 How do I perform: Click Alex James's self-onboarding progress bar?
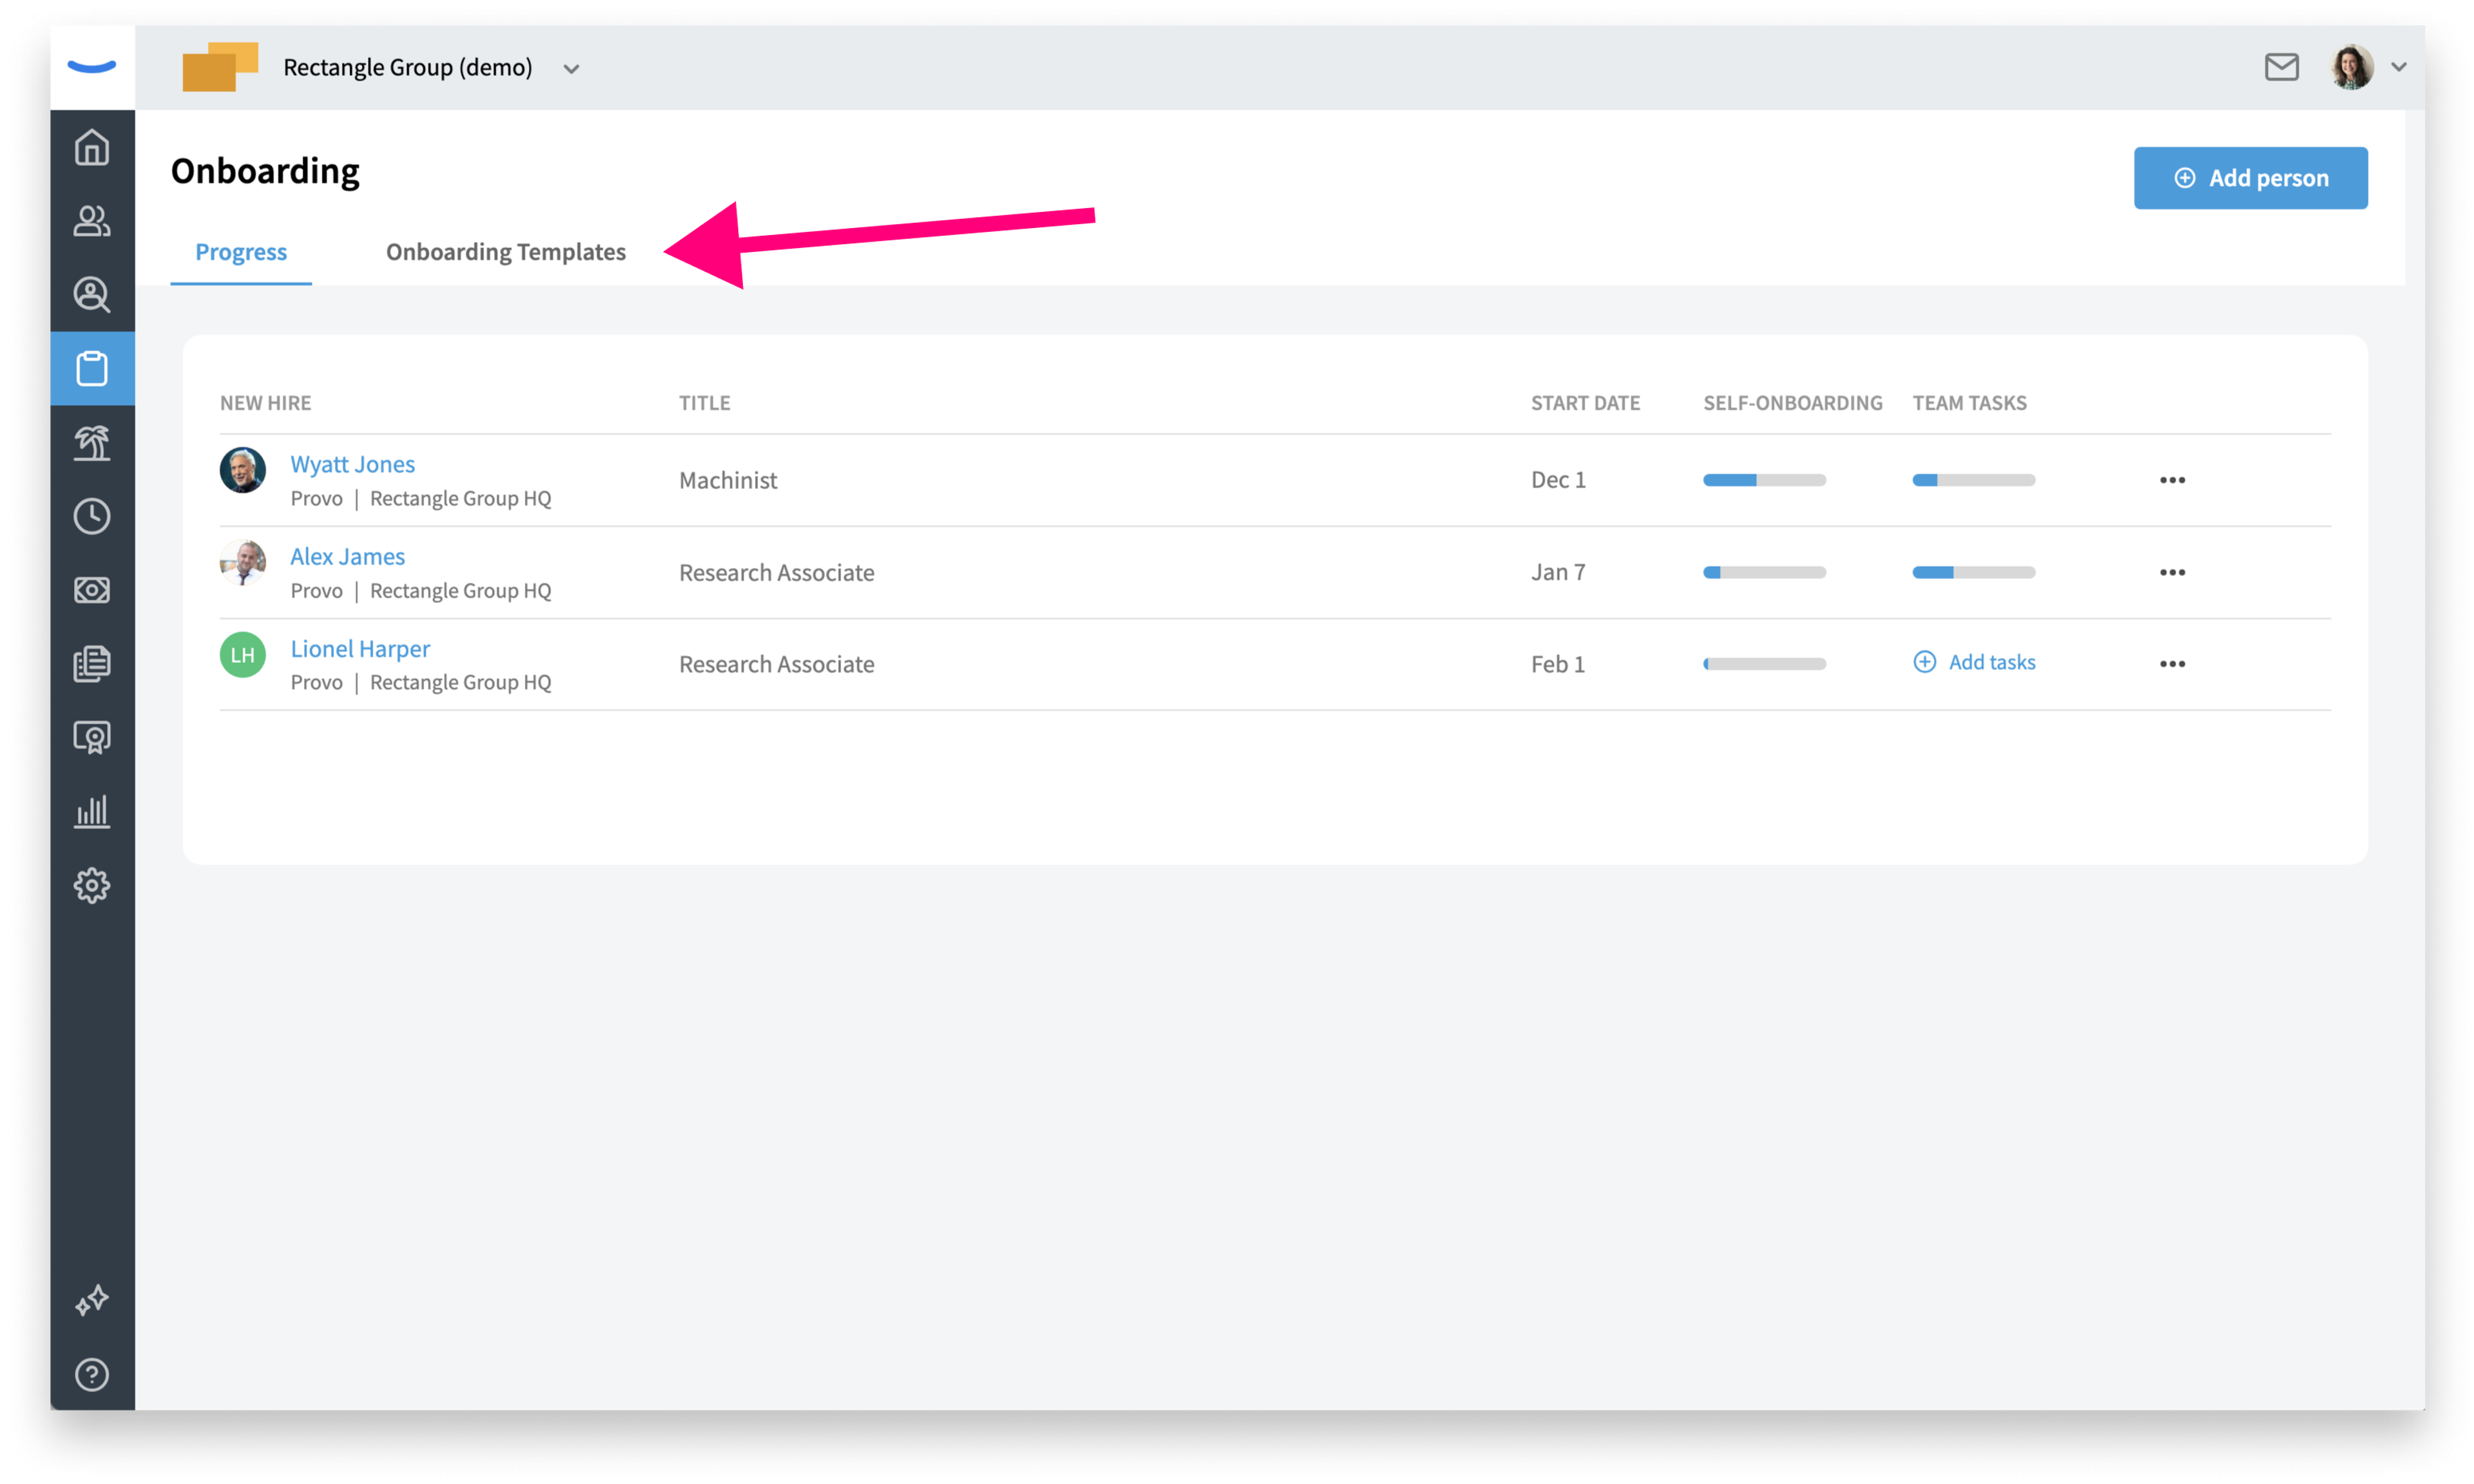(1764, 572)
